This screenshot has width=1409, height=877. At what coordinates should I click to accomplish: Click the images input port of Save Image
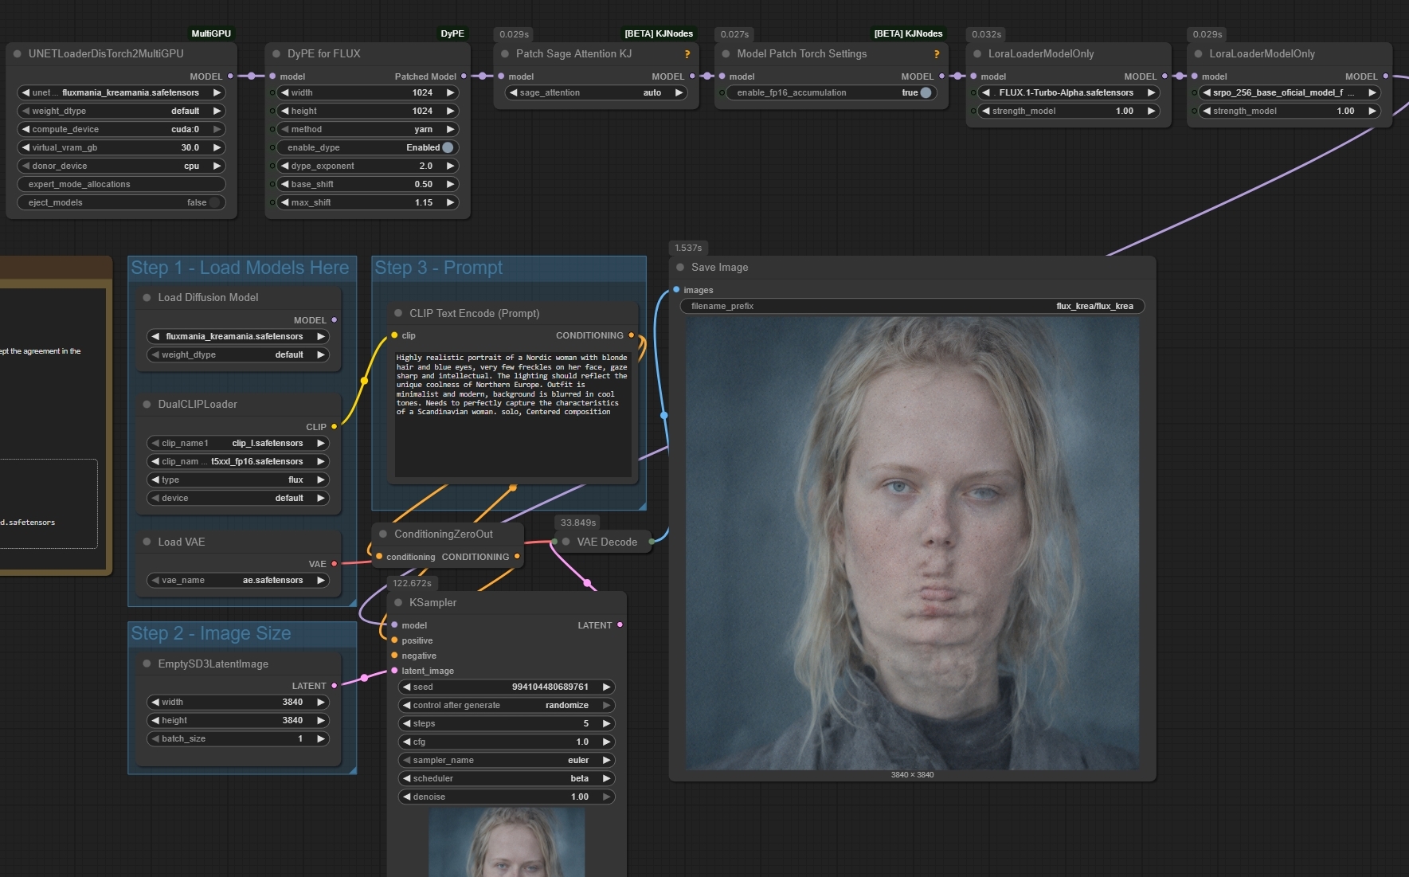(x=676, y=290)
